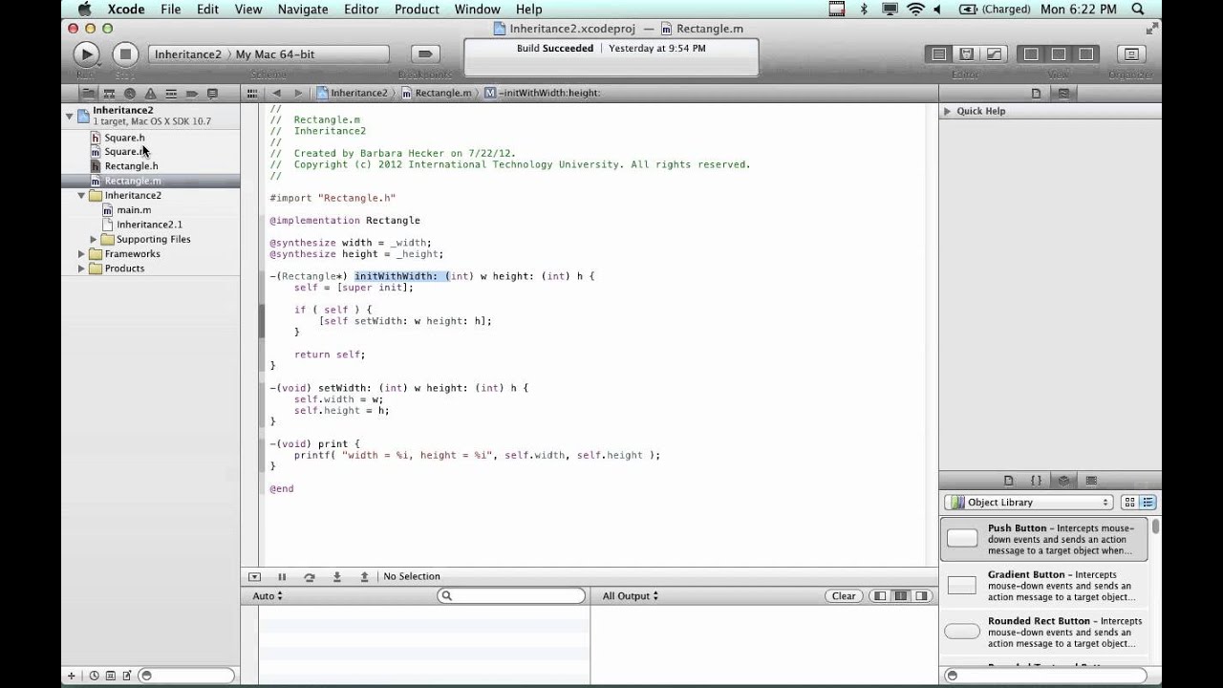Switch the library to icon grid view
The height and width of the screenshot is (688, 1223).
pos(1129,503)
